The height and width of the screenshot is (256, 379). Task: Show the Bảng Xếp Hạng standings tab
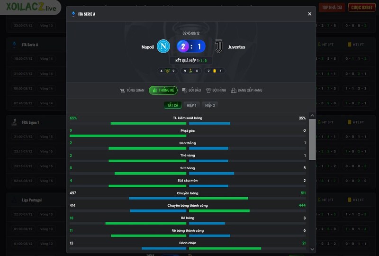pos(246,90)
